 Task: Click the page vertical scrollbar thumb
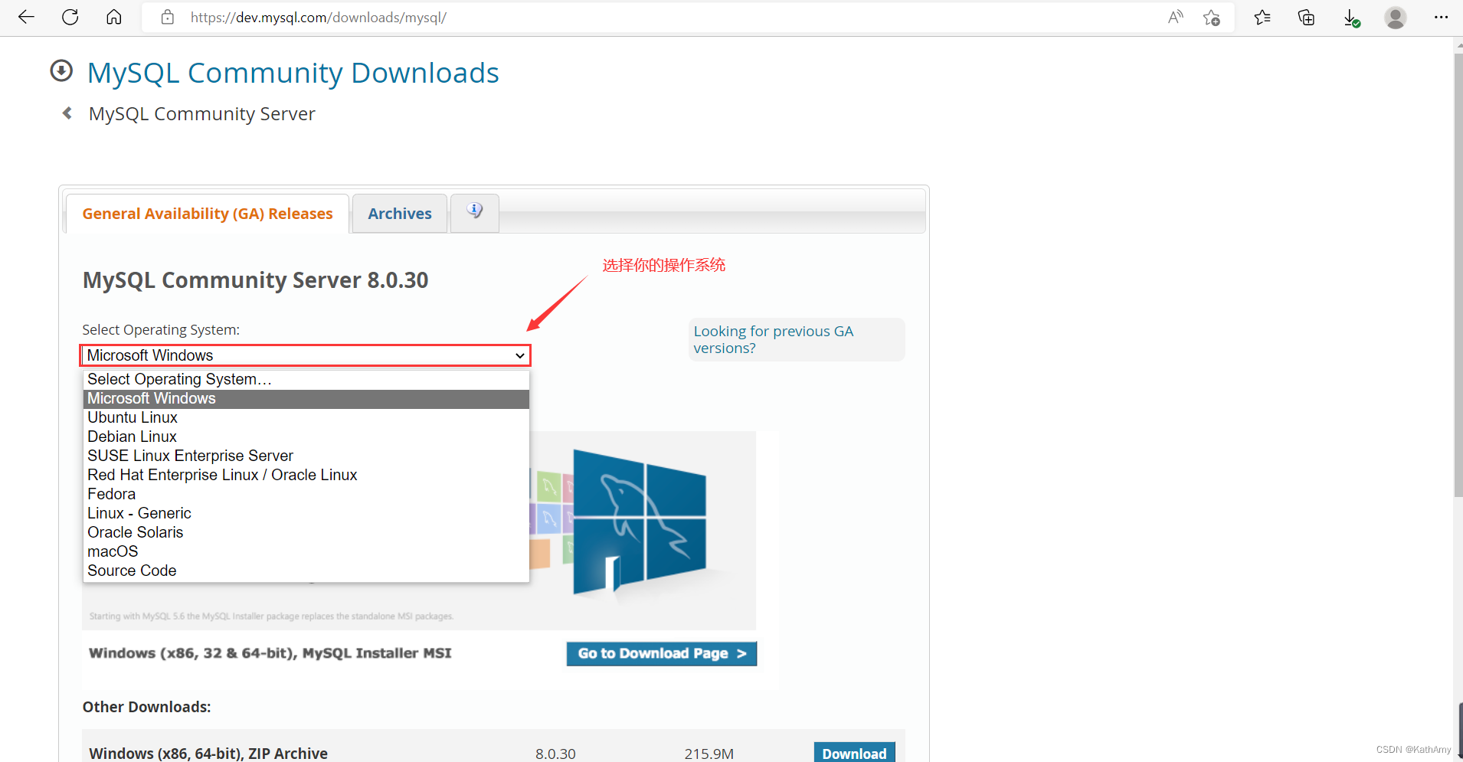pyautogui.click(x=1458, y=276)
